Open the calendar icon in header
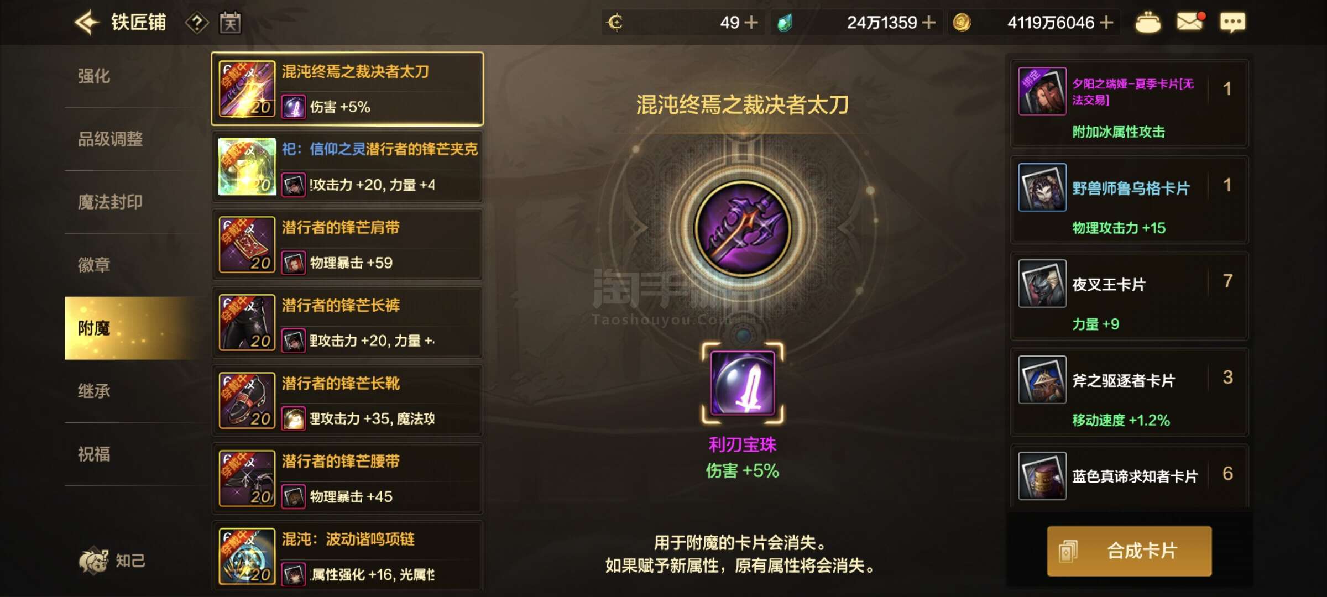 coord(230,23)
